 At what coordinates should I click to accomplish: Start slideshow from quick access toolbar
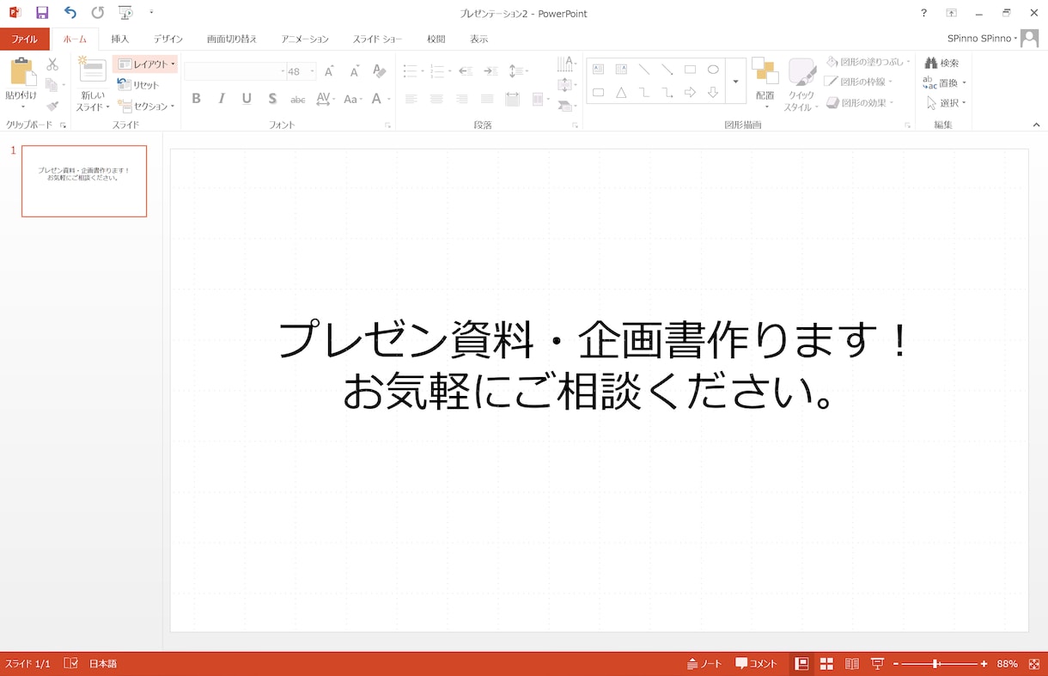[x=125, y=13]
